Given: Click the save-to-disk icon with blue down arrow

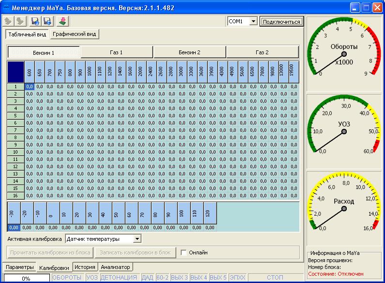Looking at the screenshot, I should click(47, 21).
